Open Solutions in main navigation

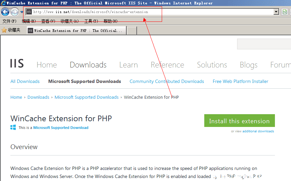(212, 65)
